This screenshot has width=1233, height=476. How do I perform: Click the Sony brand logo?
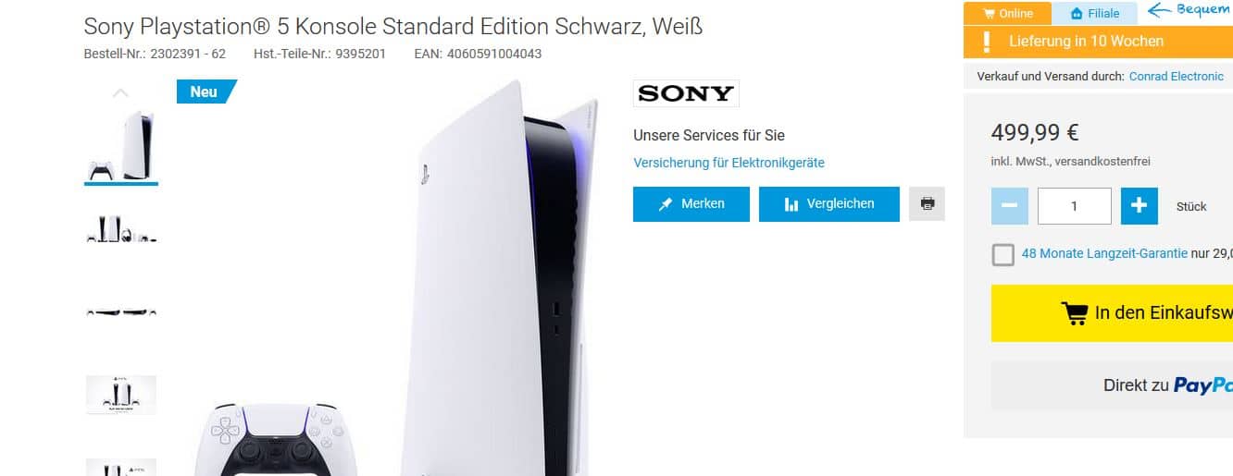point(686,93)
